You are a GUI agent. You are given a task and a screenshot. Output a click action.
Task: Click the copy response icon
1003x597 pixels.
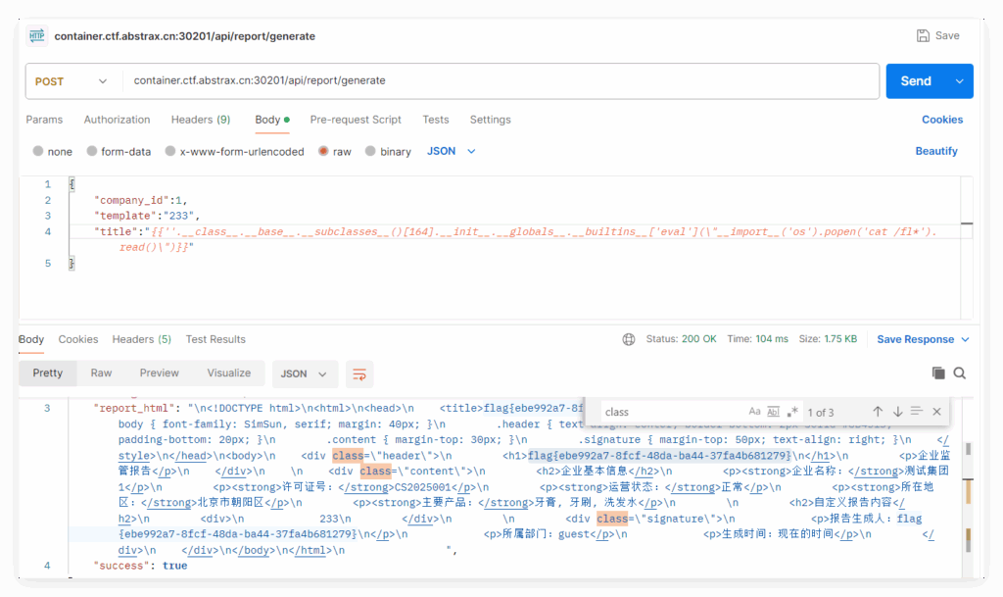pyautogui.click(x=938, y=373)
